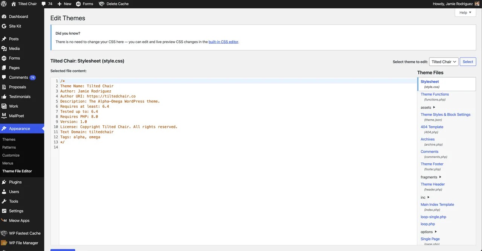
Task: Click the Media icon in sidebar
Action: [x=4, y=49]
